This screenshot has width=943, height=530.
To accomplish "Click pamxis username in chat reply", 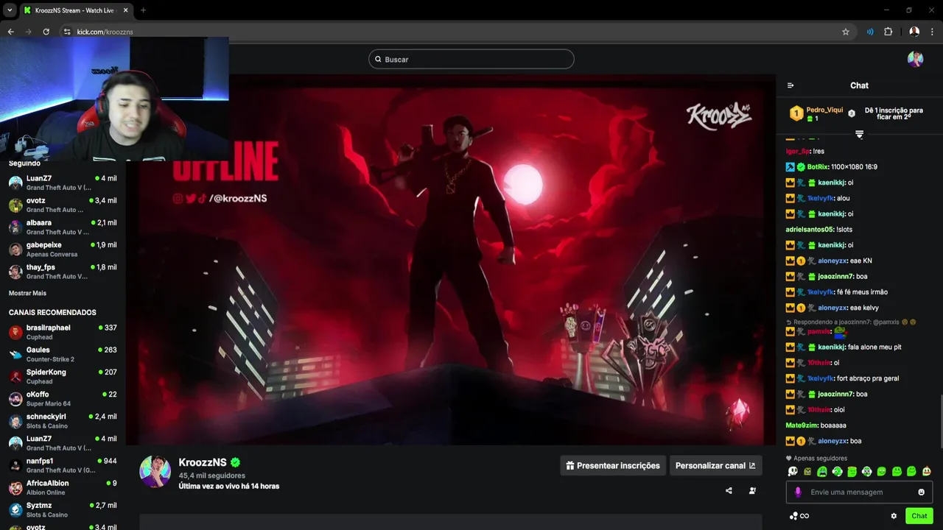I will click(x=818, y=332).
